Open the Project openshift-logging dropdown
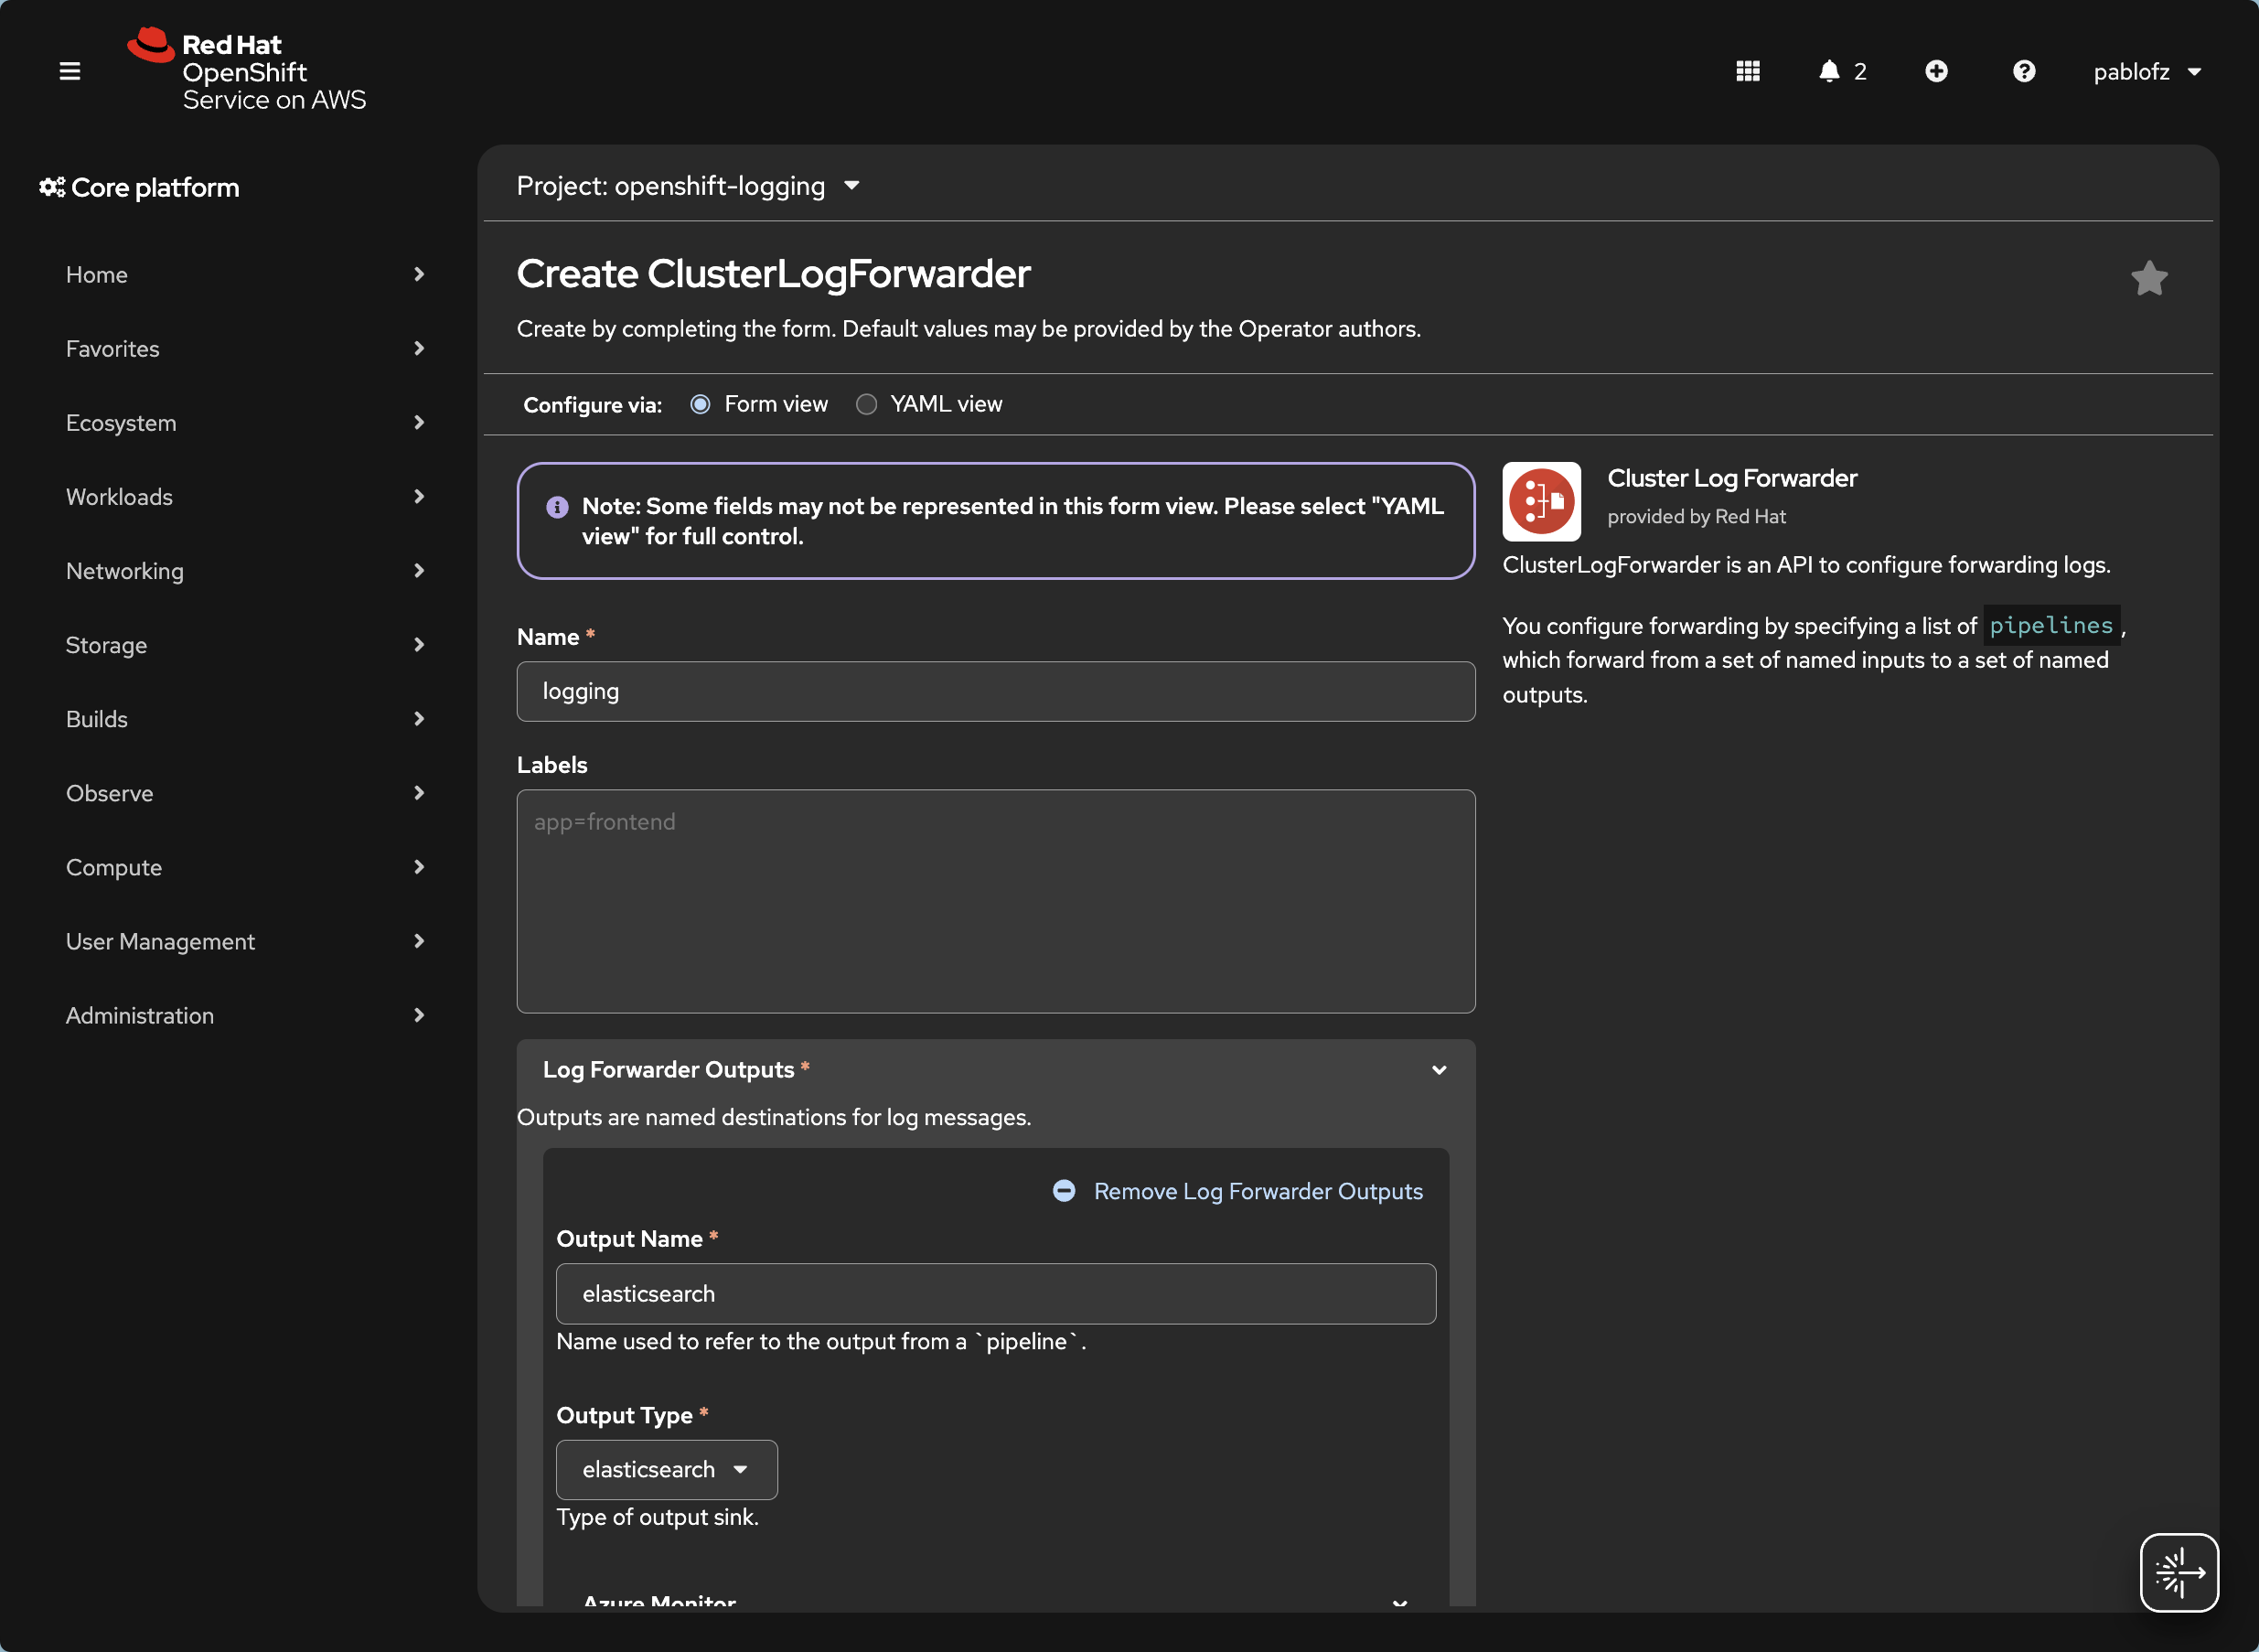Viewport: 2259px width, 1652px height. pyautogui.click(x=688, y=186)
